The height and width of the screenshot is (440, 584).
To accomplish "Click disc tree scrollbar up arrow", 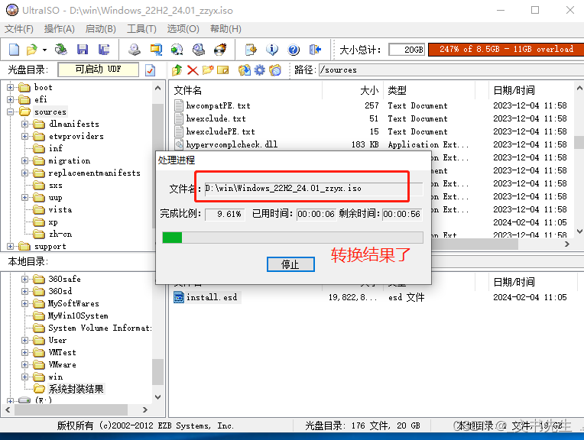I will point(158,88).
